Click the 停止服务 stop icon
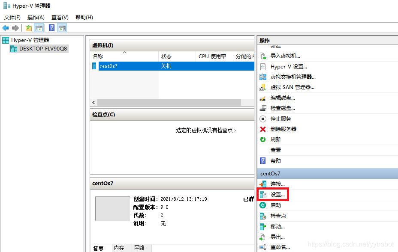This screenshot has width=398, height=252. tap(263, 119)
